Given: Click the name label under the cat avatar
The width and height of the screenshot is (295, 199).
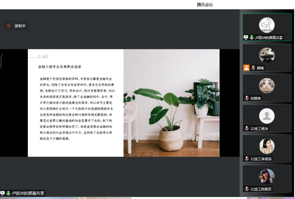Looking at the screenshot, I should (x=255, y=98).
